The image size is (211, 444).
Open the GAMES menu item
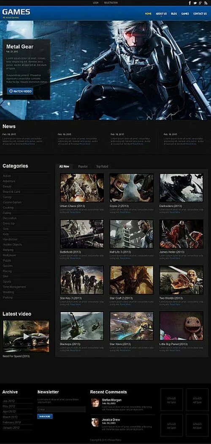(185, 14)
